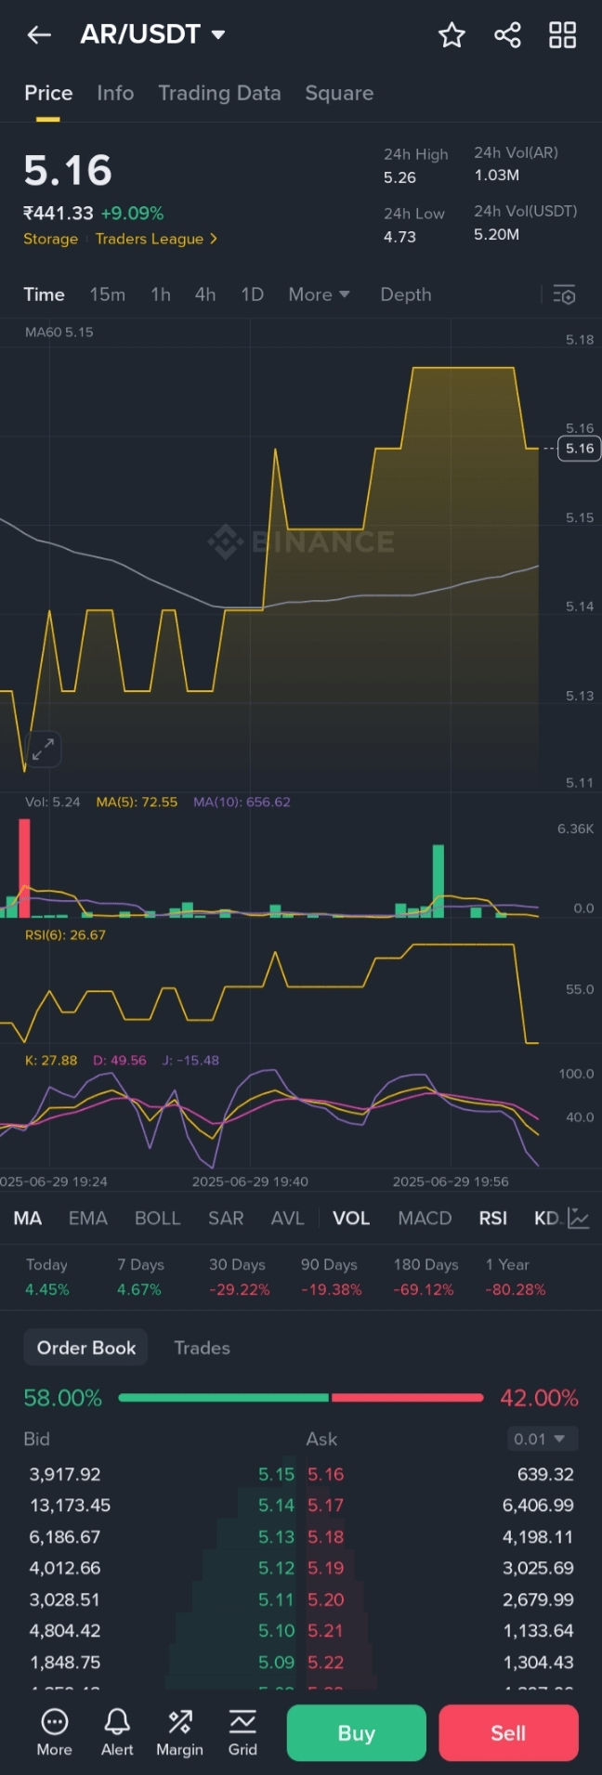Select the Order Book tab
This screenshot has height=1775, width=602.
point(86,1348)
